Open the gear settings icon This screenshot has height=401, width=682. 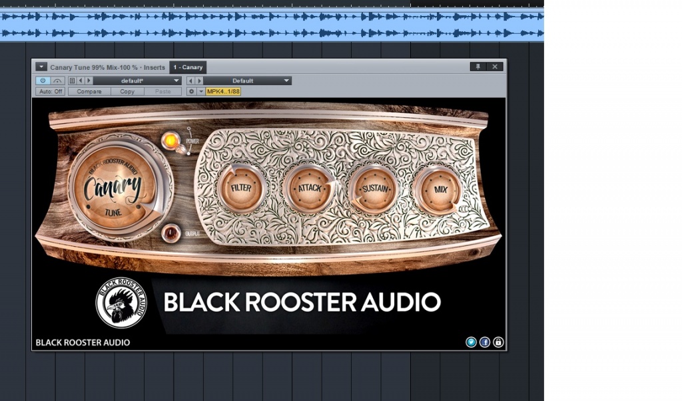tap(191, 92)
